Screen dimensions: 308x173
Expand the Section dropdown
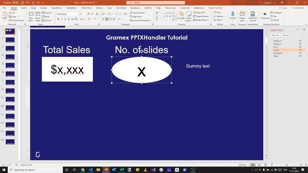pos(47,20)
